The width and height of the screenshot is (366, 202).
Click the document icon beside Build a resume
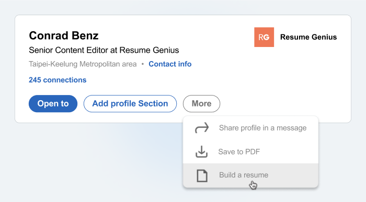click(202, 175)
